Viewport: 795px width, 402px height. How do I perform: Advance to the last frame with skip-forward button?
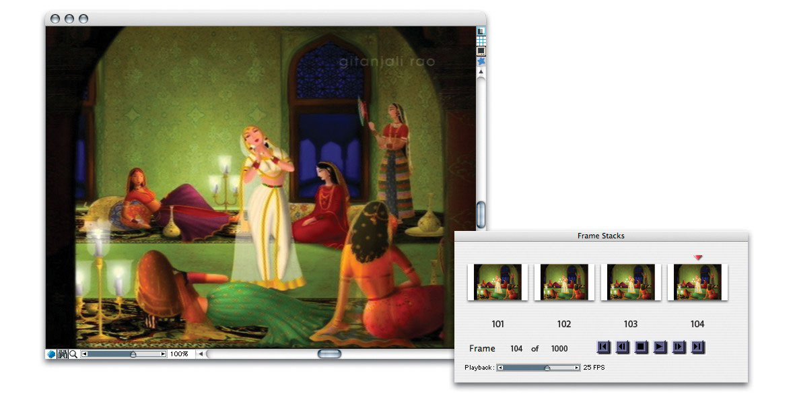point(699,347)
